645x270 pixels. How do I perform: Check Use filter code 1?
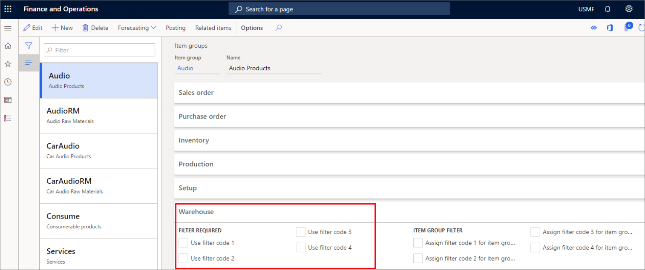tap(184, 243)
